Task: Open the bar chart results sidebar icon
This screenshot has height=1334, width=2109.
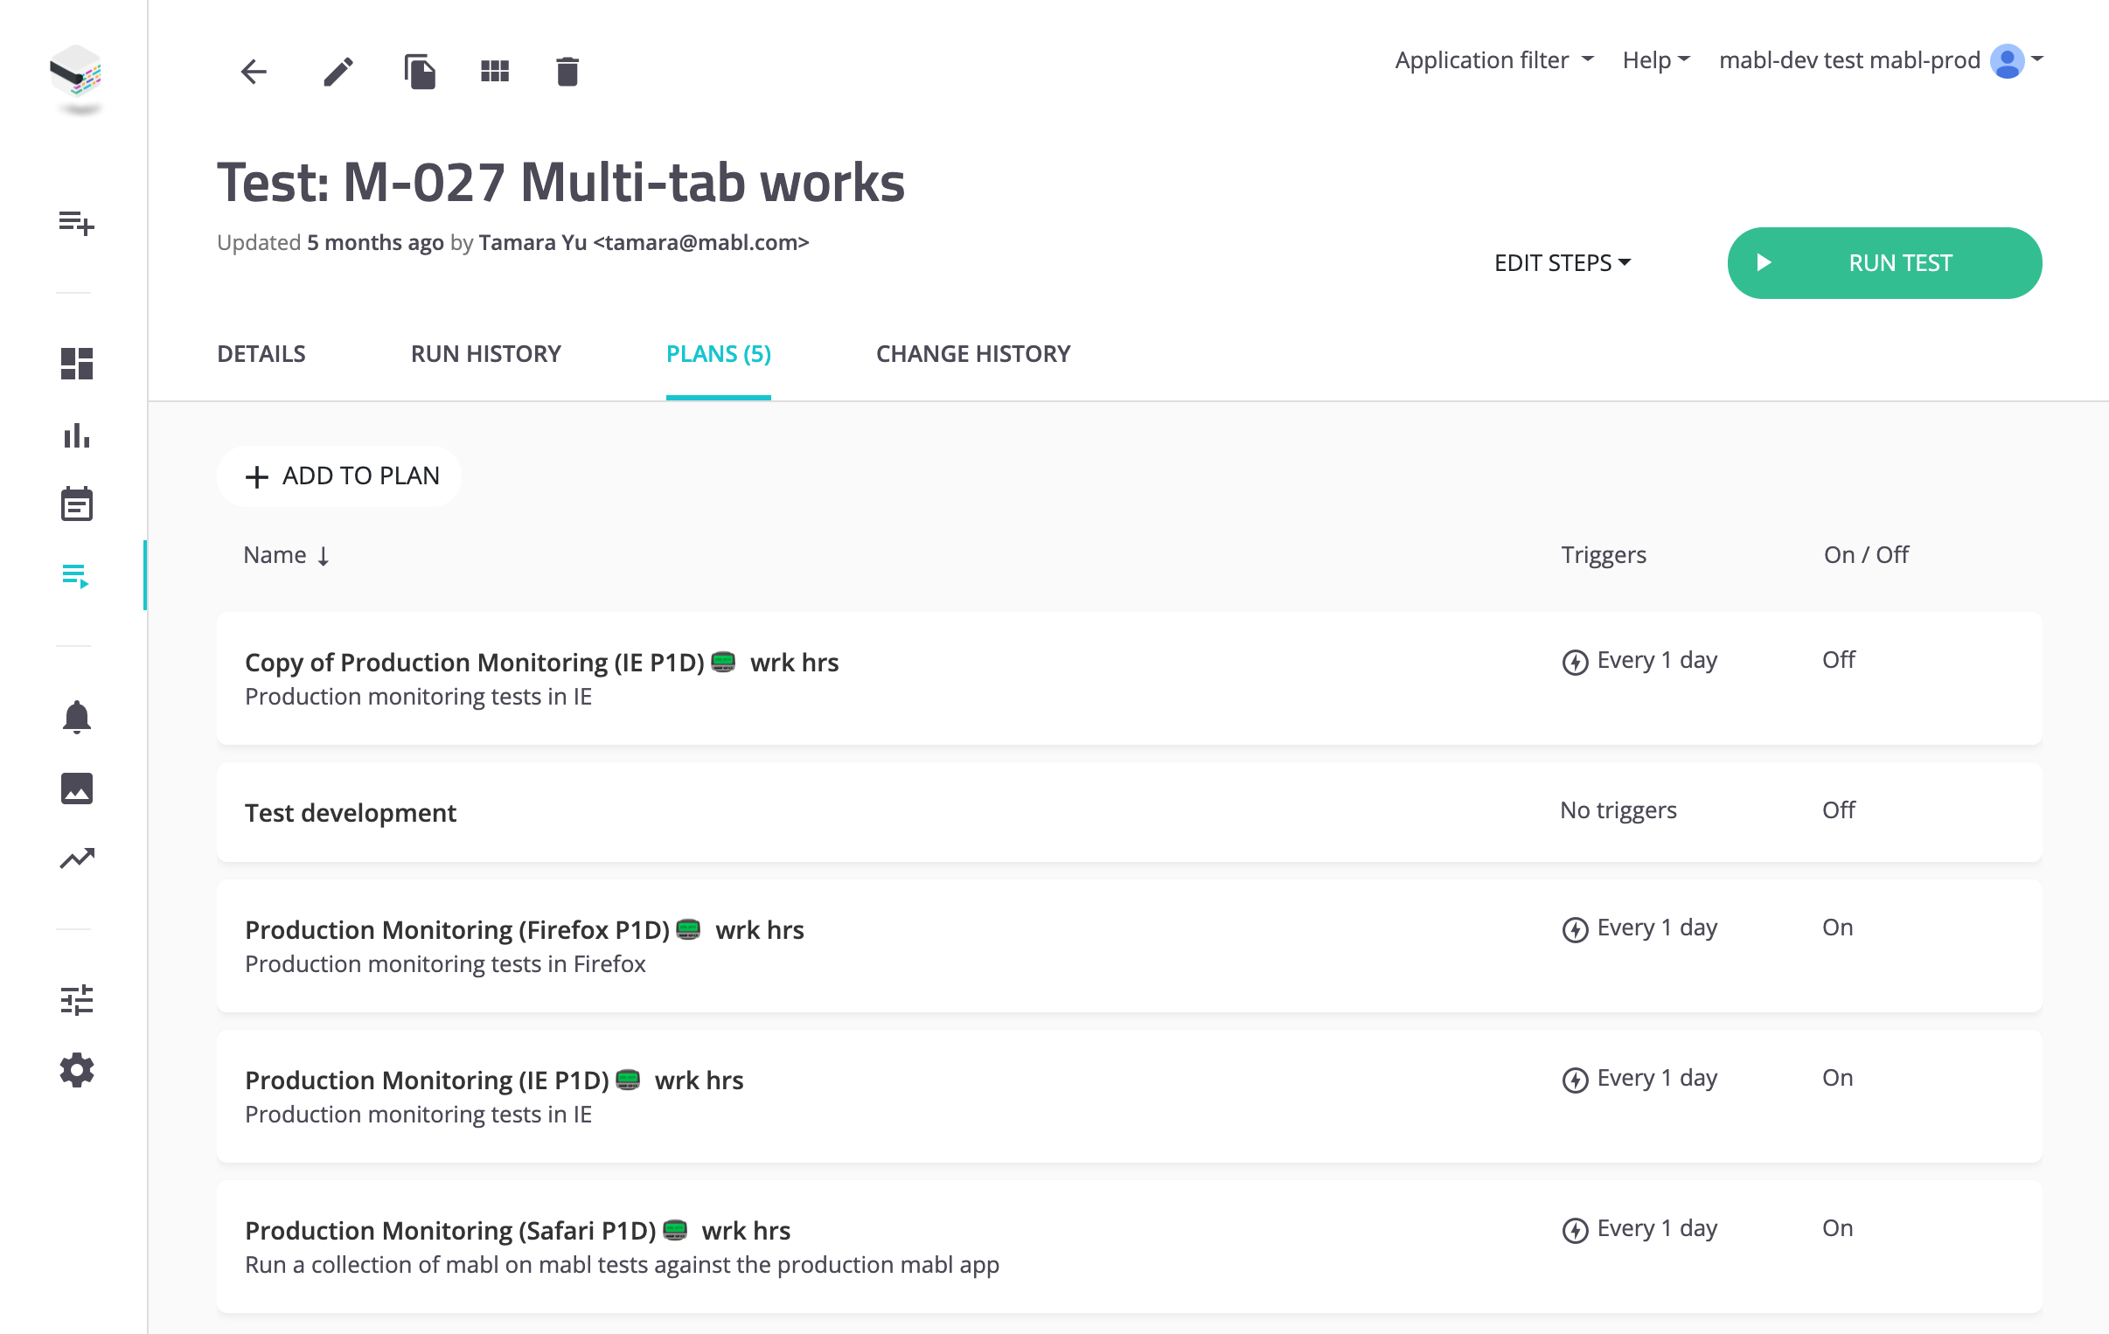Action: (x=76, y=435)
